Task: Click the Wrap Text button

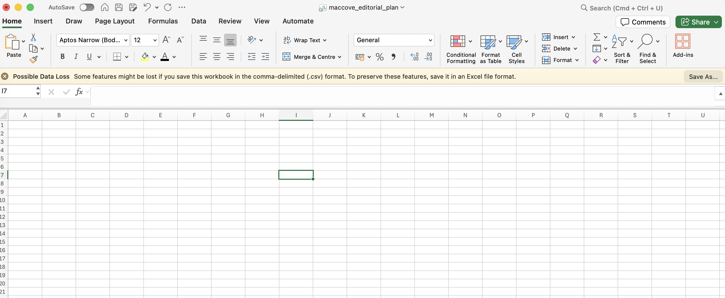Action: [305, 40]
